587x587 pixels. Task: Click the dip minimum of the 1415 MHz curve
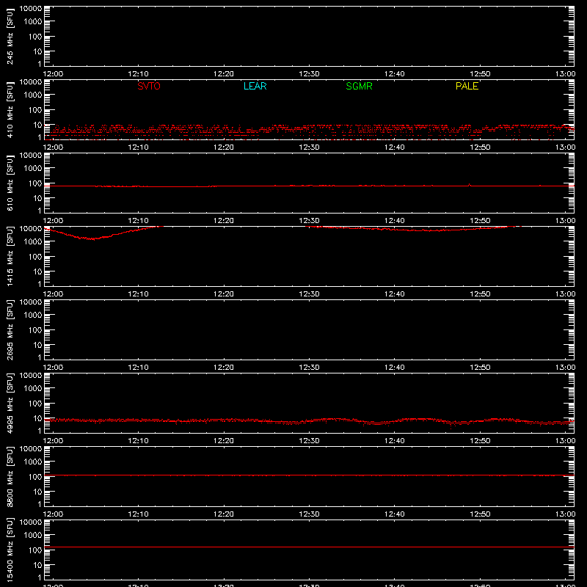(x=92, y=238)
